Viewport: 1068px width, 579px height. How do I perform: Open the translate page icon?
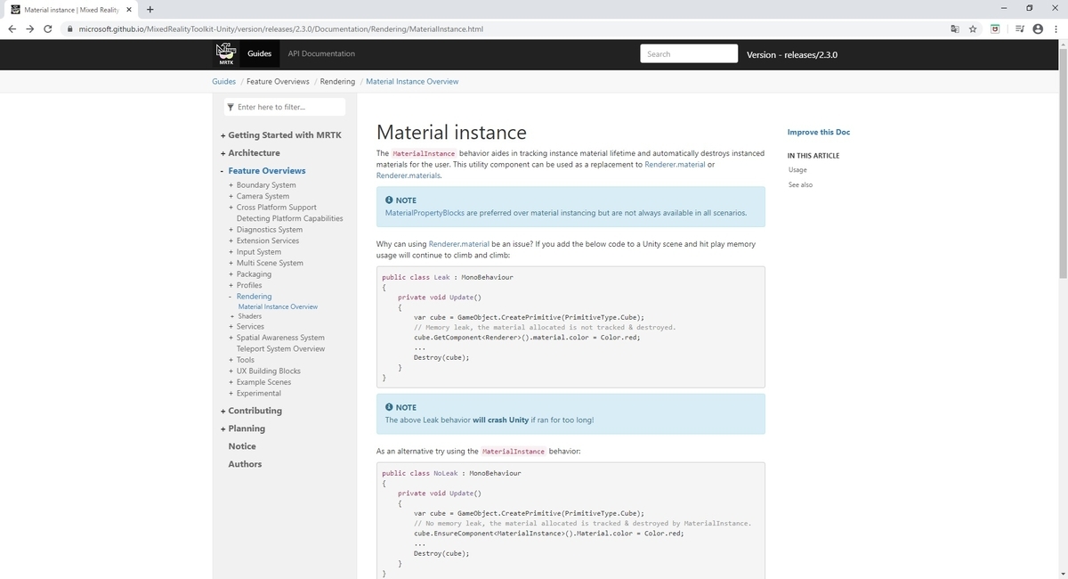tap(955, 29)
